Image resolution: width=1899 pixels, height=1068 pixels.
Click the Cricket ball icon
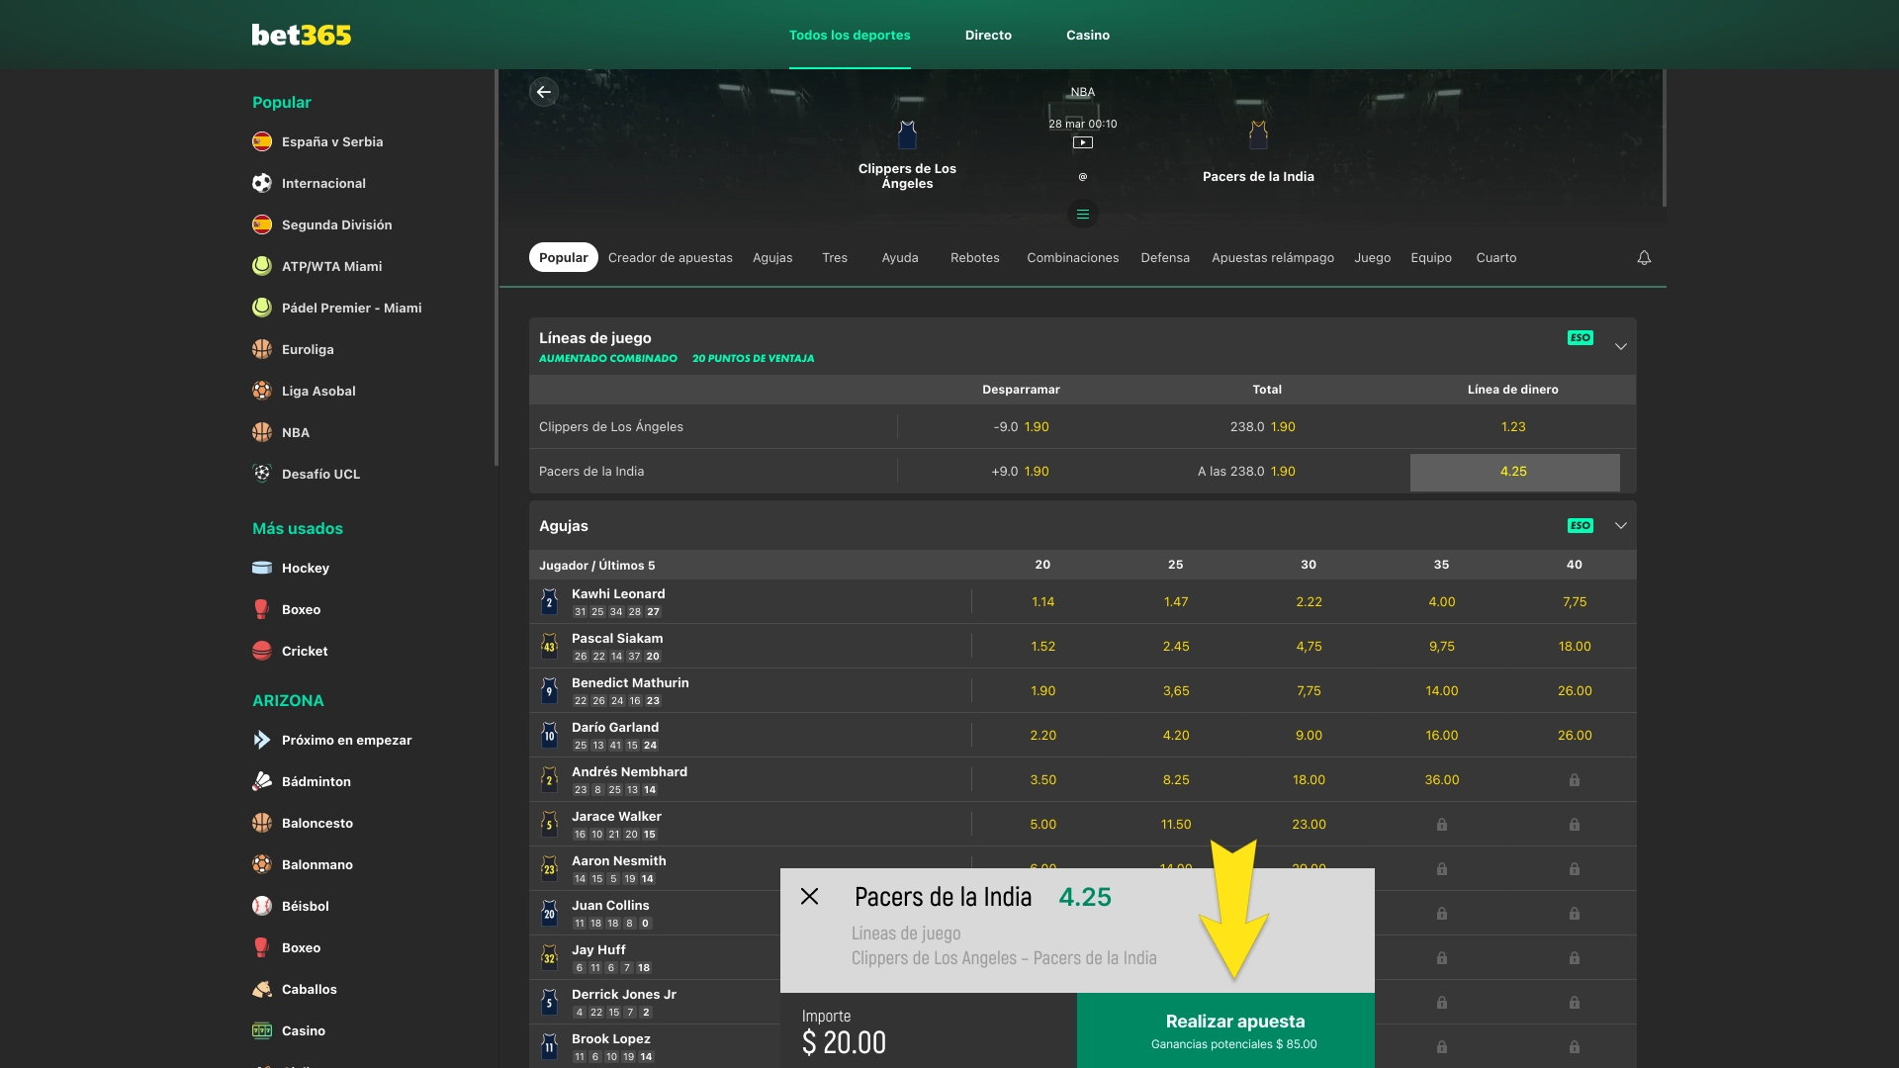pos(262,651)
